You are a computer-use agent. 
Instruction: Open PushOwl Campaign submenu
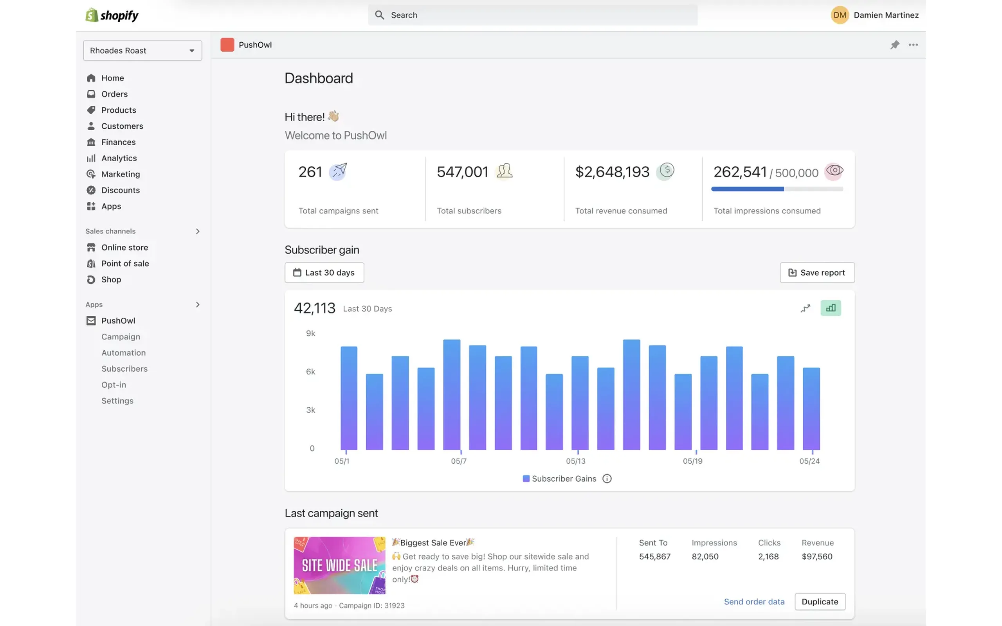click(x=121, y=336)
